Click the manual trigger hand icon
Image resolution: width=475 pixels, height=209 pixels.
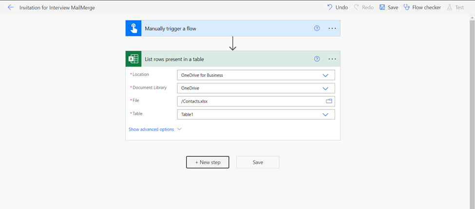pyautogui.click(x=133, y=28)
